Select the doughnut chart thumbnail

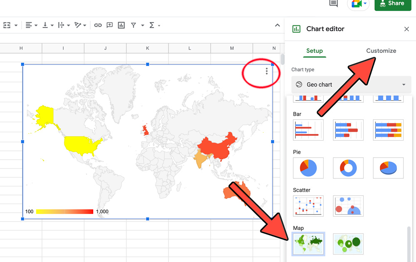[348, 168]
